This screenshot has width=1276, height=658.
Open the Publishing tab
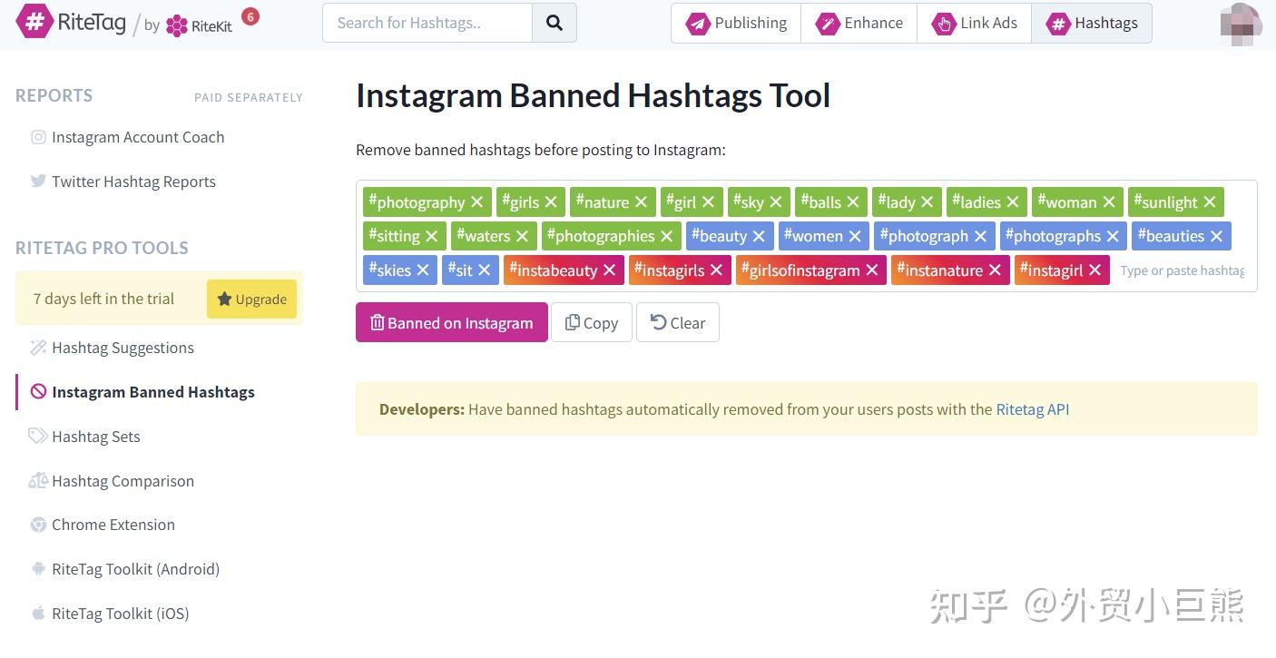(736, 24)
